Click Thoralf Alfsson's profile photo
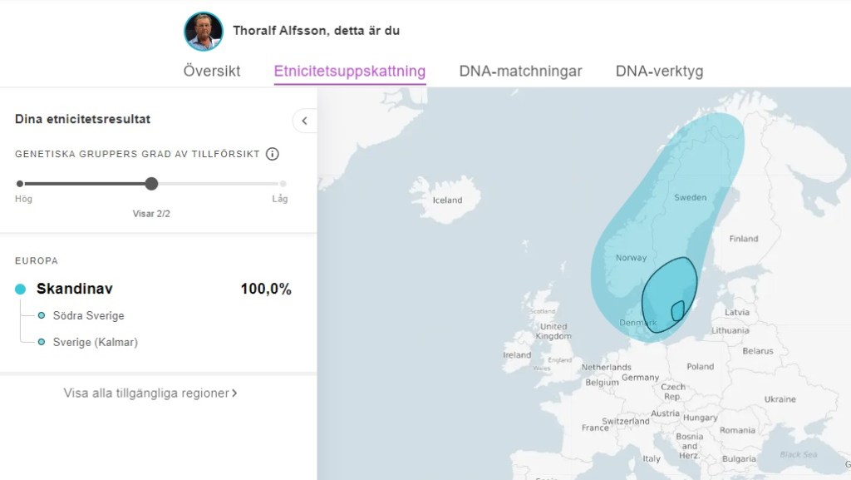 tap(204, 32)
